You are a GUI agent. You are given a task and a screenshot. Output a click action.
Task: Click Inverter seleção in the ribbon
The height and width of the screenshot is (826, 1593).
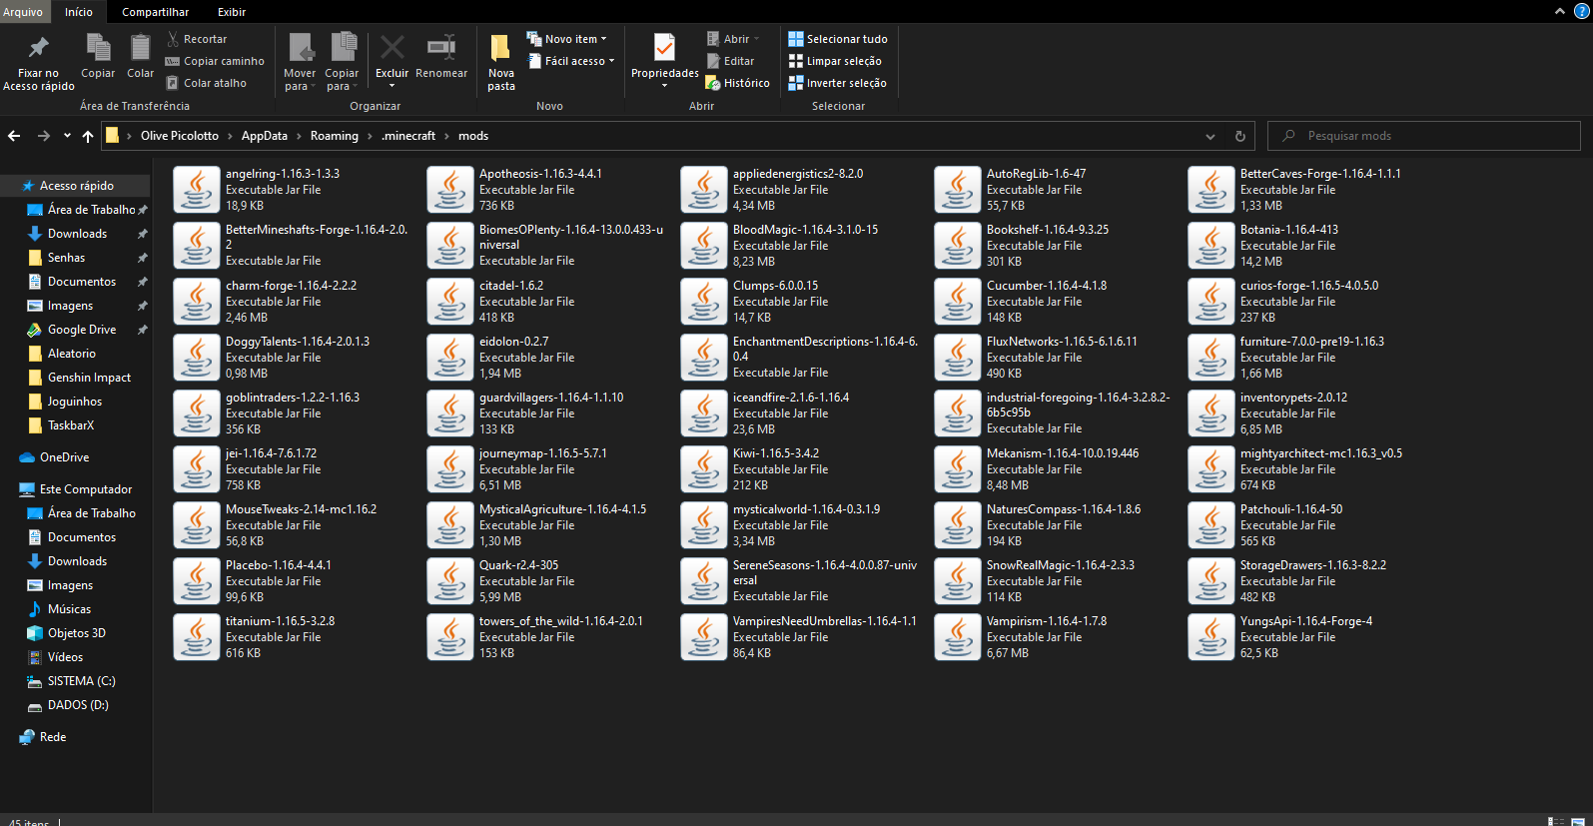click(x=837, y=83)
